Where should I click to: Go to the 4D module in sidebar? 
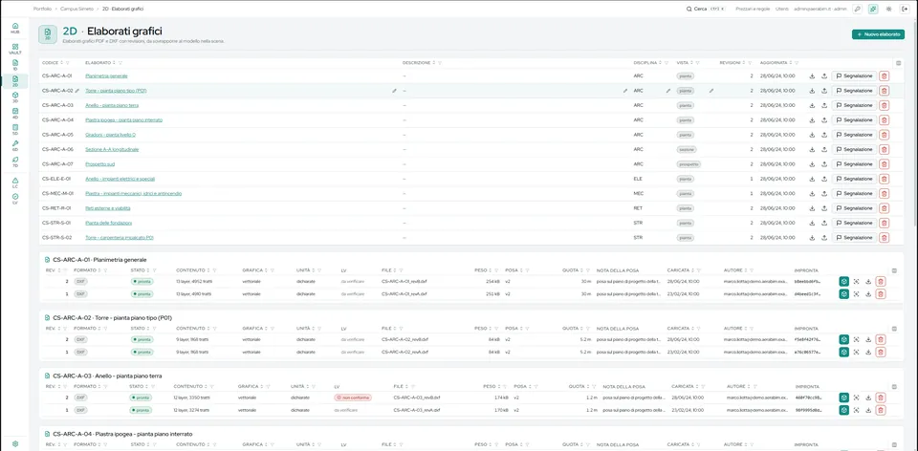pos(15,113)
